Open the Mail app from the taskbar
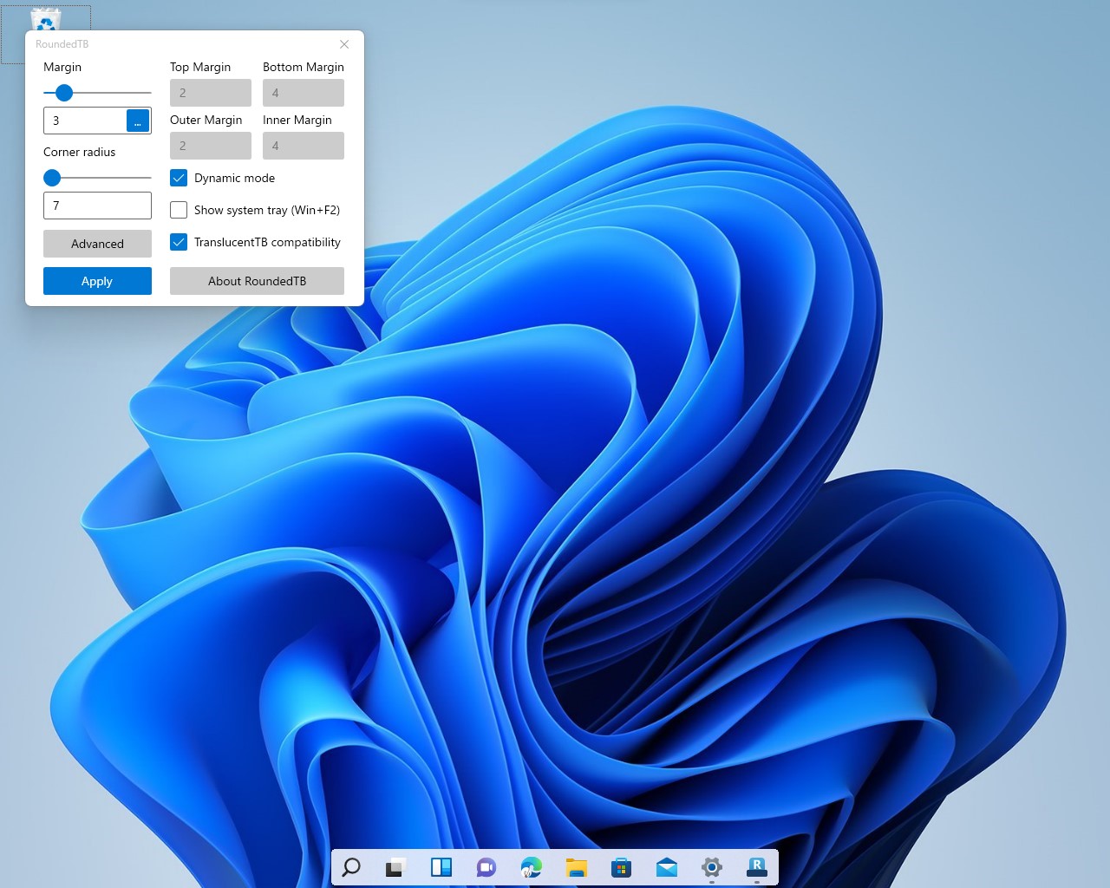1110x888 pixels. point(667,866)
